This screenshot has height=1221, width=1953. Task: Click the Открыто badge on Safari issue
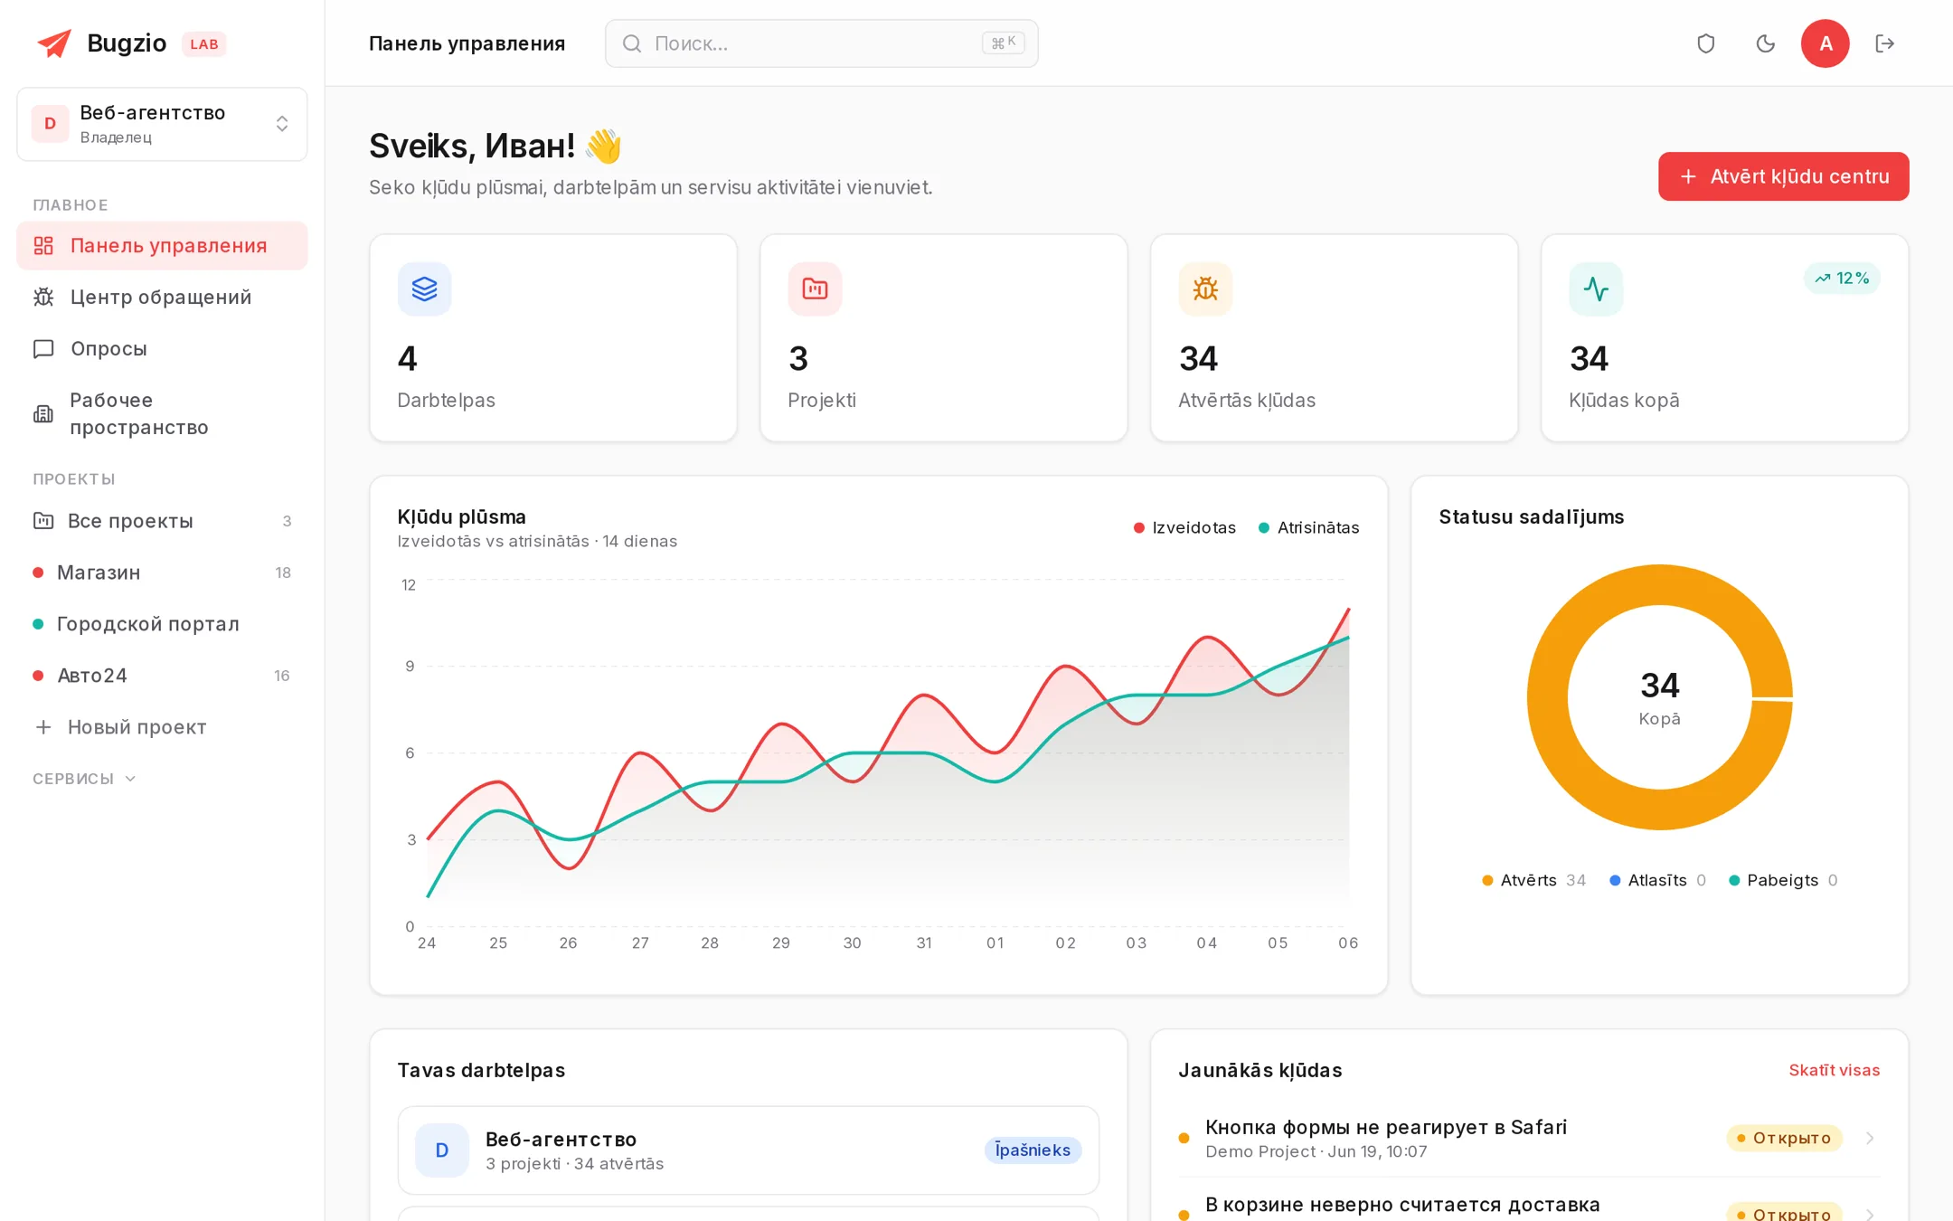coord(1785,1138)
